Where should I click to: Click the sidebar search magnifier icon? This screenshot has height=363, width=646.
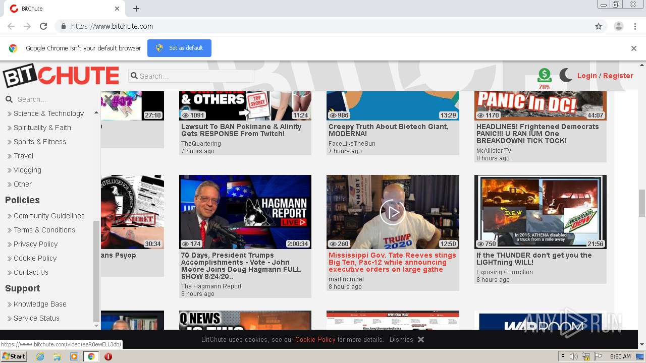coord(9,99)
